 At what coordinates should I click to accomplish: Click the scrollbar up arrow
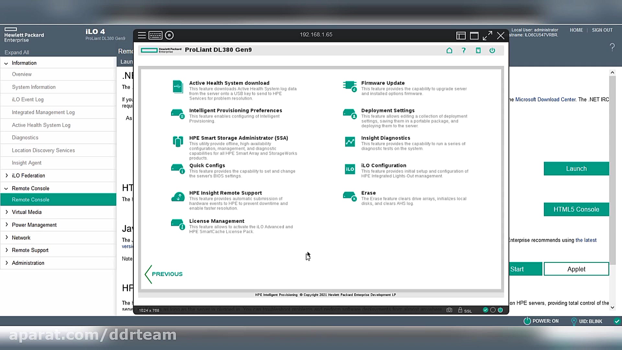coord(612,73)
